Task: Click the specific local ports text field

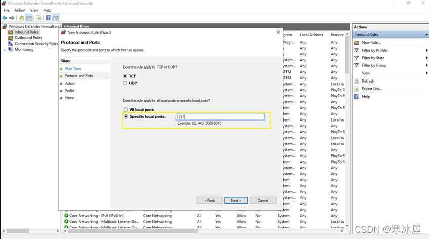Action: tap(220, 117)
